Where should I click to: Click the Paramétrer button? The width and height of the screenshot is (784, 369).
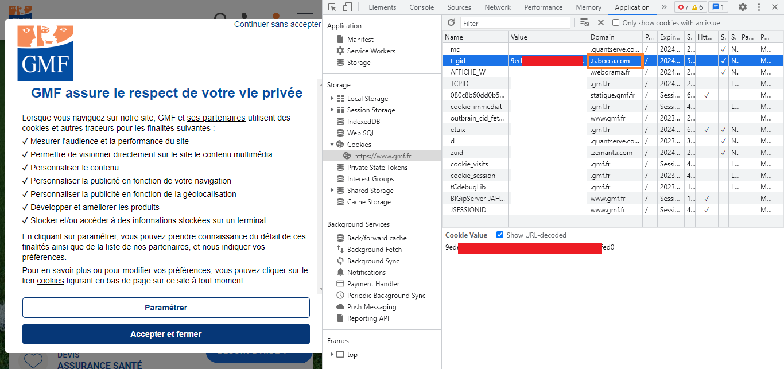pos(166,308)
